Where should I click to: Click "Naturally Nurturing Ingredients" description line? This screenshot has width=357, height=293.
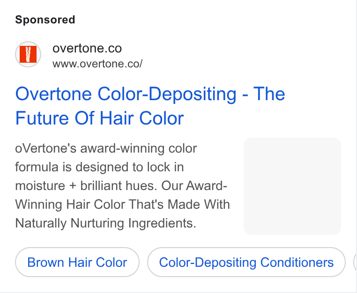click(105, 223)
